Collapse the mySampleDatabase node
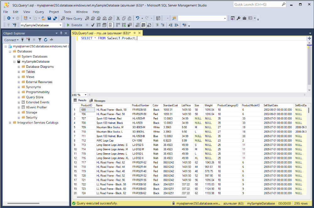This screenshot has height=208, width=314. tap(14, 62)
